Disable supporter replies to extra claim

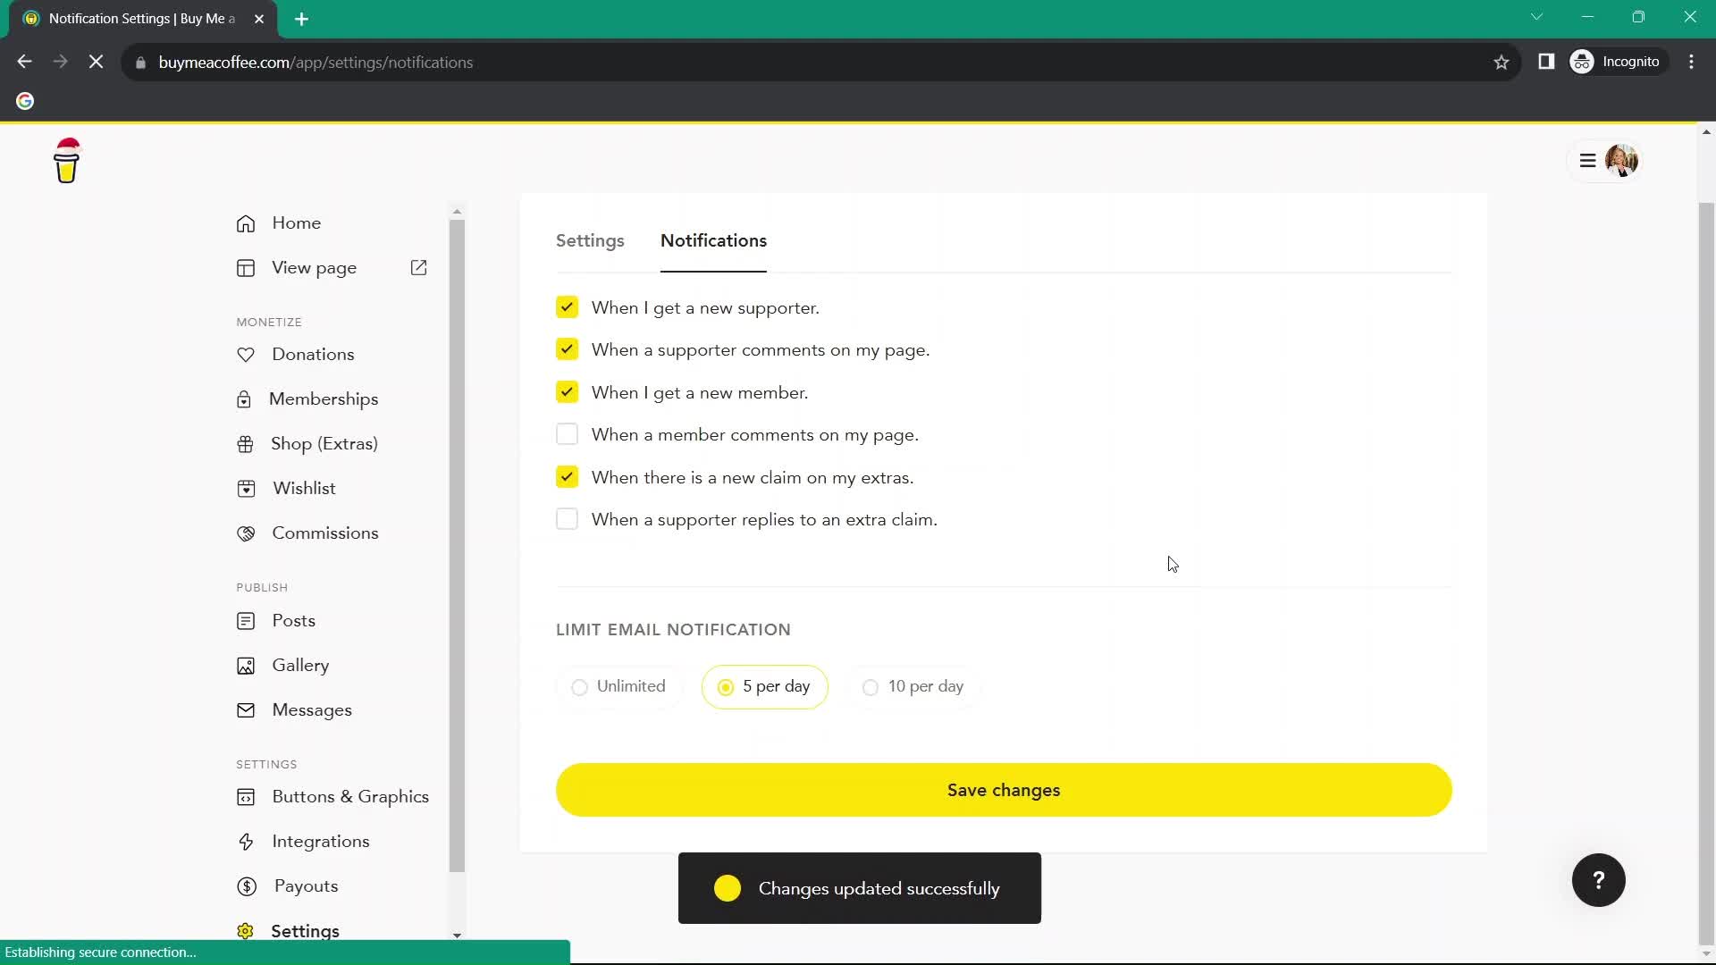point(567,520)
